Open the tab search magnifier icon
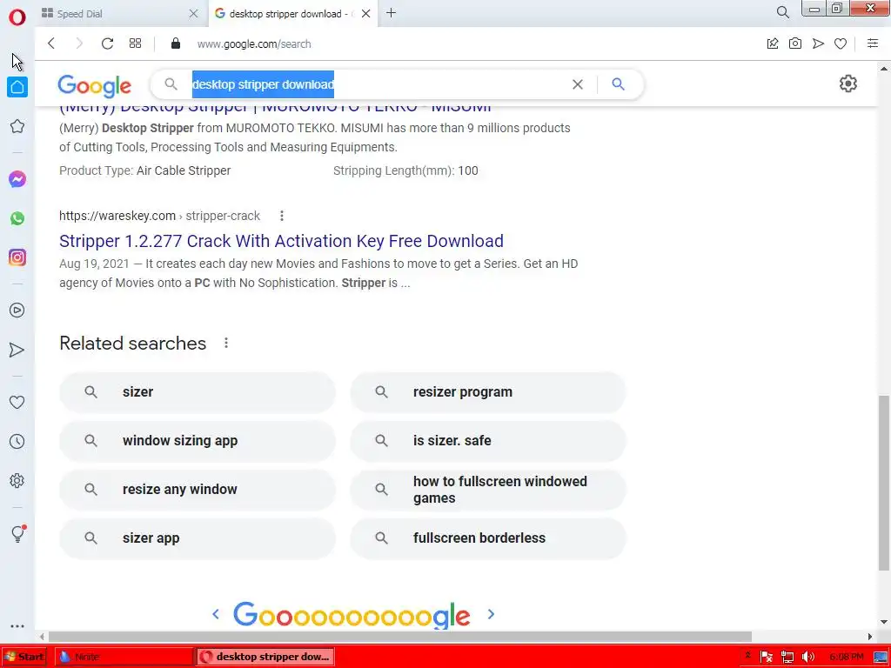Screen dimensions: 891x668 (782, 12)
